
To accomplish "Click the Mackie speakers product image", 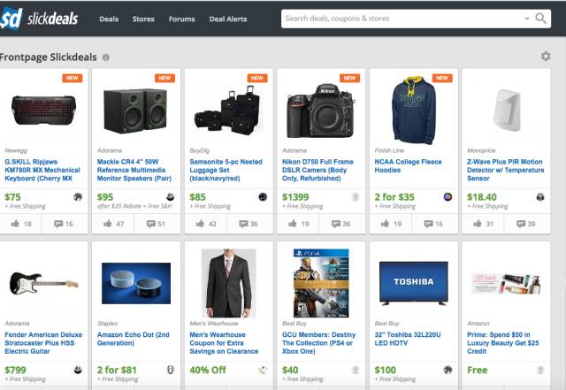I will point(135,111).
